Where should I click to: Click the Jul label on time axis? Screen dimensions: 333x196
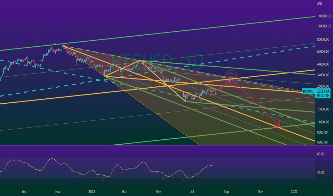pyautogui.click(x=192, y=192)
